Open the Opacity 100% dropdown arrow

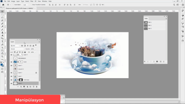pyautogui.click(x=35, y=49)
